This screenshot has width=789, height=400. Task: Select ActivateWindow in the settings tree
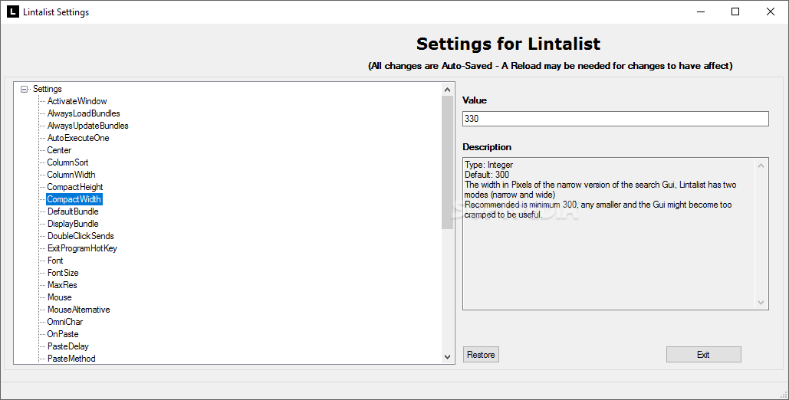(x=77, y=101)
